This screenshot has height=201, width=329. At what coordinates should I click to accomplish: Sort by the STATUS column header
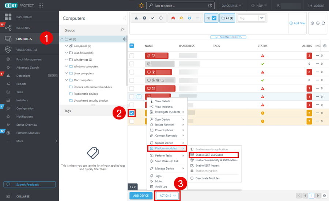(x=262, y=46)
